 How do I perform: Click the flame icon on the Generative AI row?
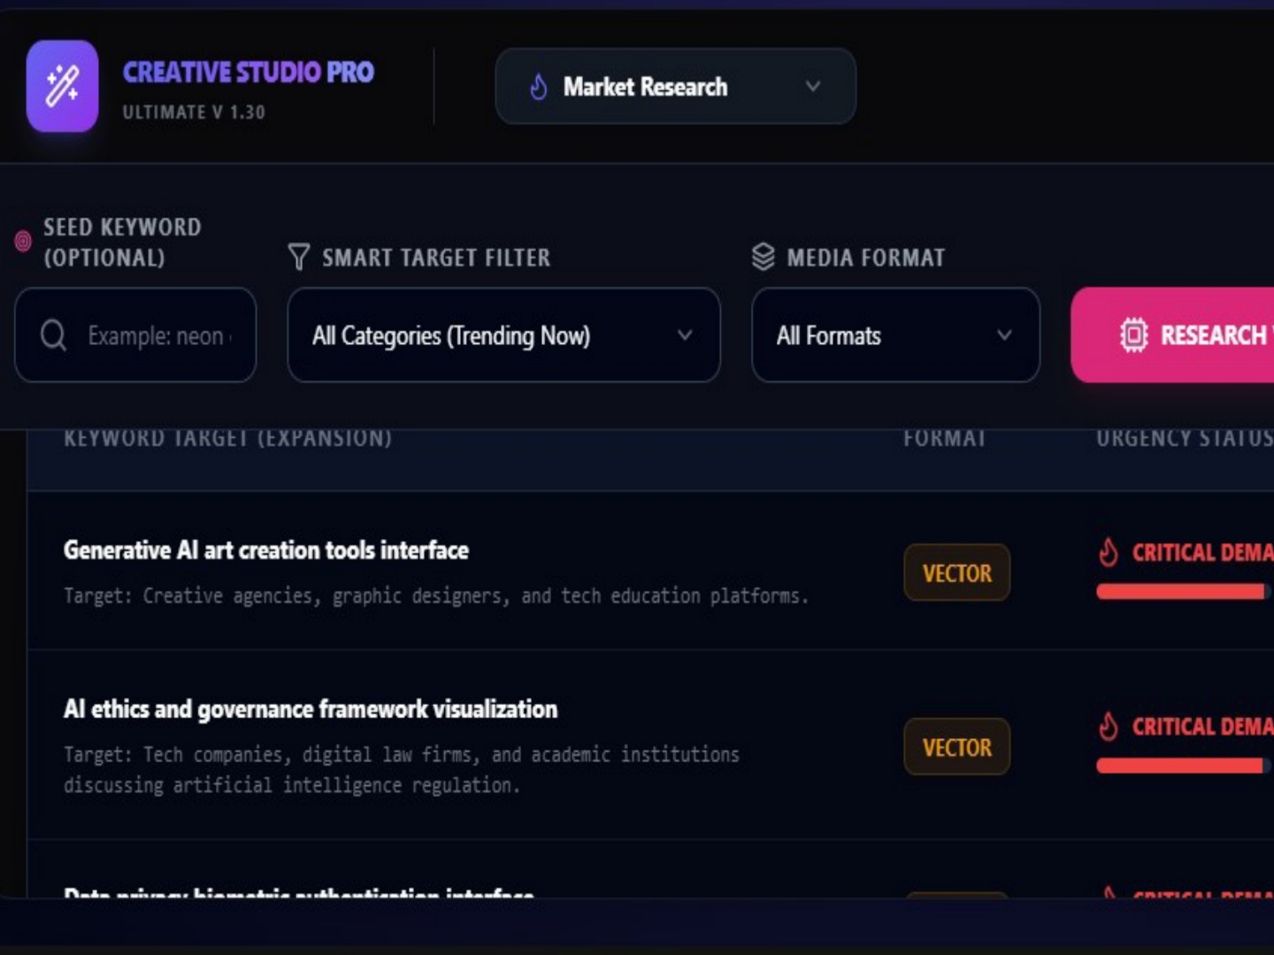click(x=1108, y=553)
